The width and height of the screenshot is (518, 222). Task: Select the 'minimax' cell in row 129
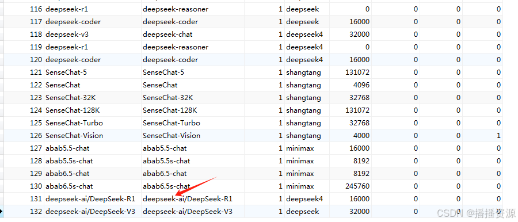coord(300,174)
